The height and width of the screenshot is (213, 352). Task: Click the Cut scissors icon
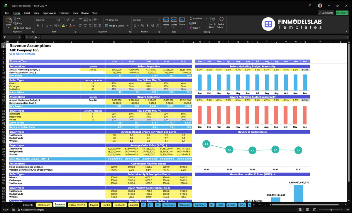click(15, 18)
